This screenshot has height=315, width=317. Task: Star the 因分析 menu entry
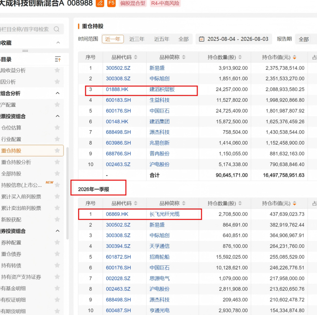[x=57, y=82]
